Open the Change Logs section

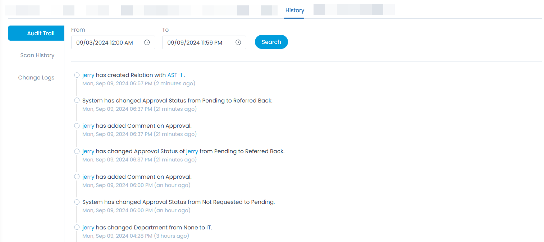point(36,77)
